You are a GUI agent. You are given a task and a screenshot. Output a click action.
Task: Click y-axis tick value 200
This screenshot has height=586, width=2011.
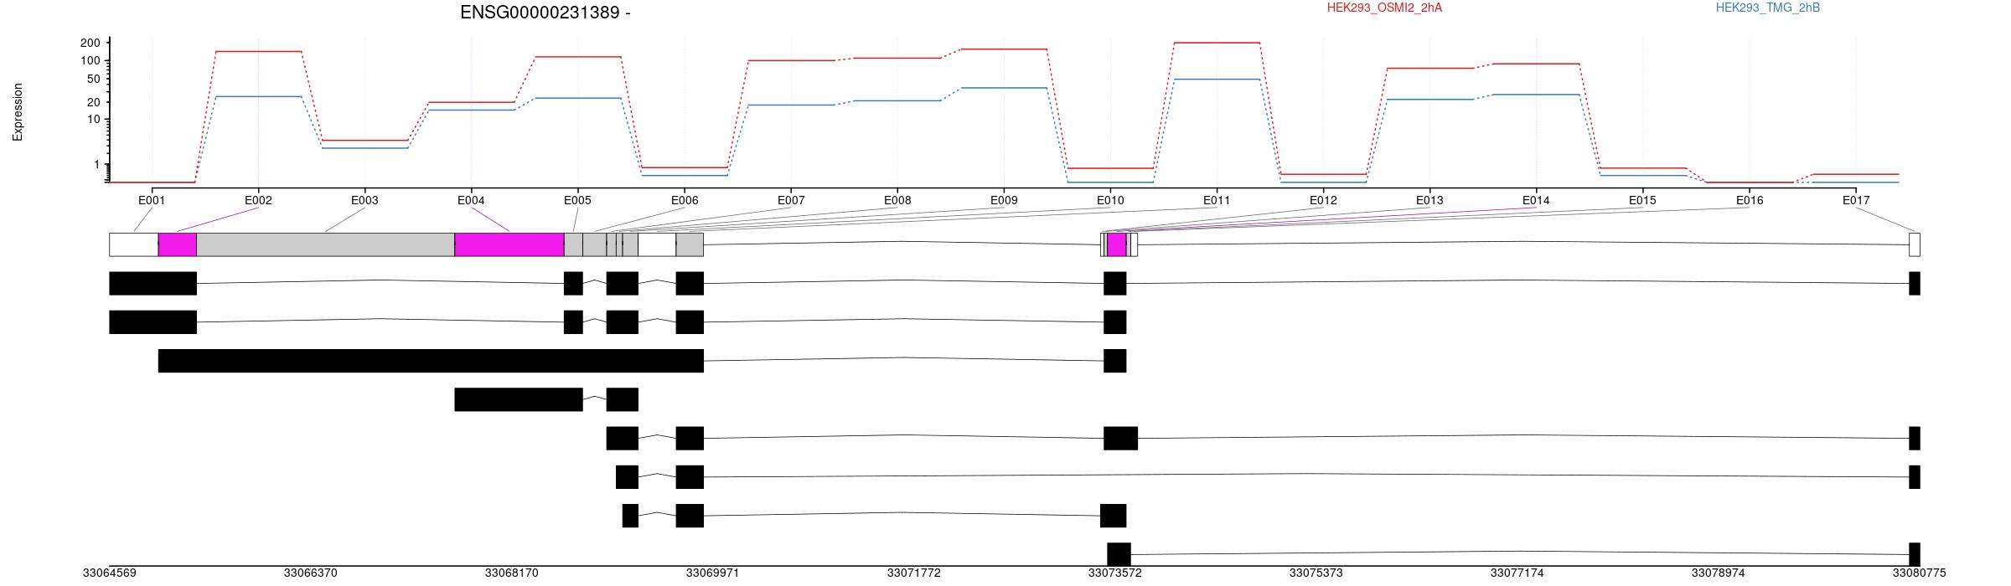click(x=90, y=43)
